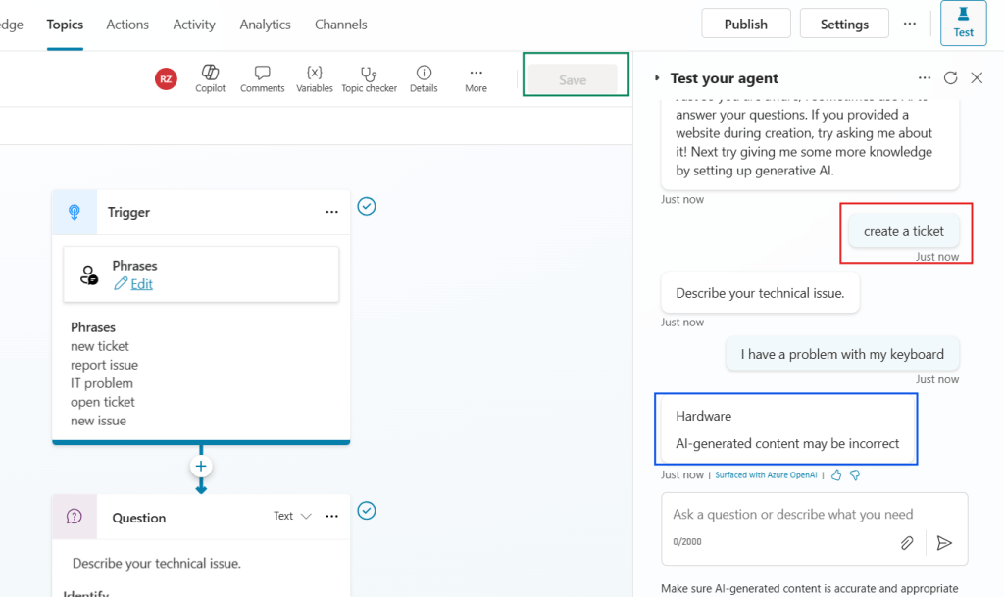
Task: Open More options on the Trigger node
Action: (x=330, y=212)
